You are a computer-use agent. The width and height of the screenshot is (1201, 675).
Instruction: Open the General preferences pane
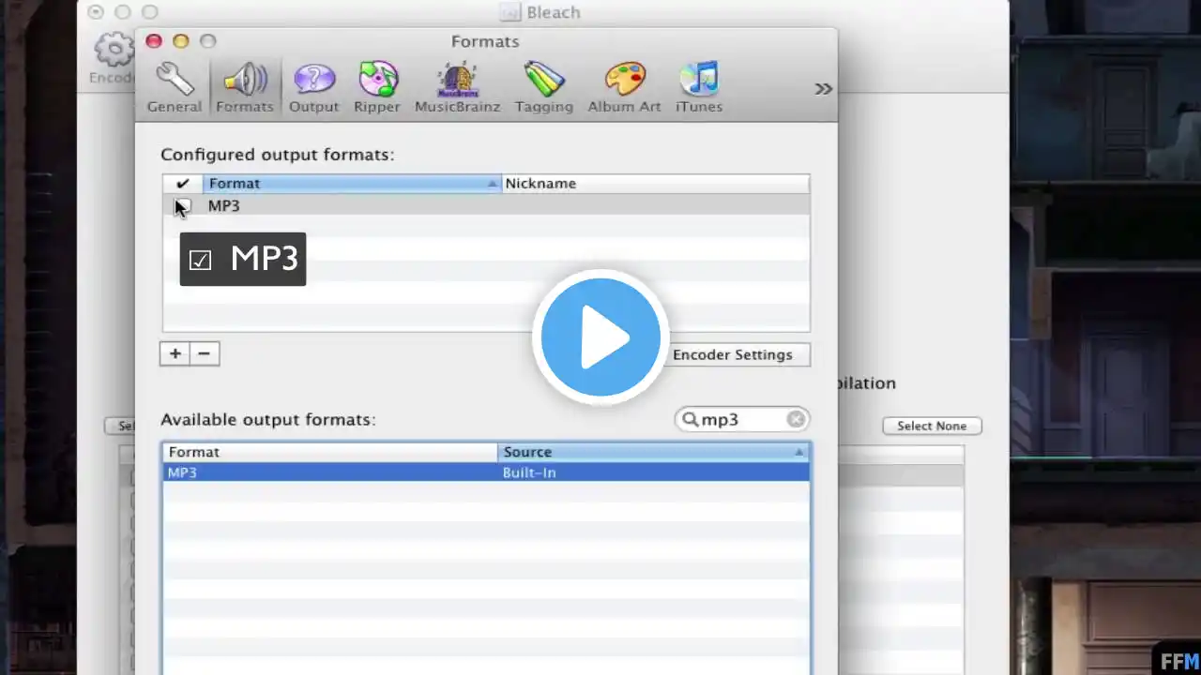tap(175, 88)
